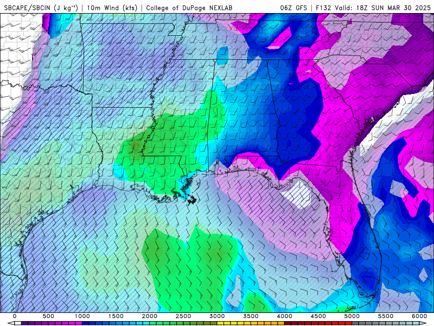Click the 0 label on the color scale
This screenshot has height=326, width=434.
pos(15,316)
